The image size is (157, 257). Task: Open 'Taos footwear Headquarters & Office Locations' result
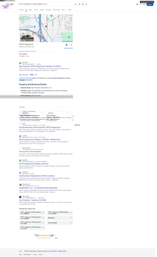point(37,176)
